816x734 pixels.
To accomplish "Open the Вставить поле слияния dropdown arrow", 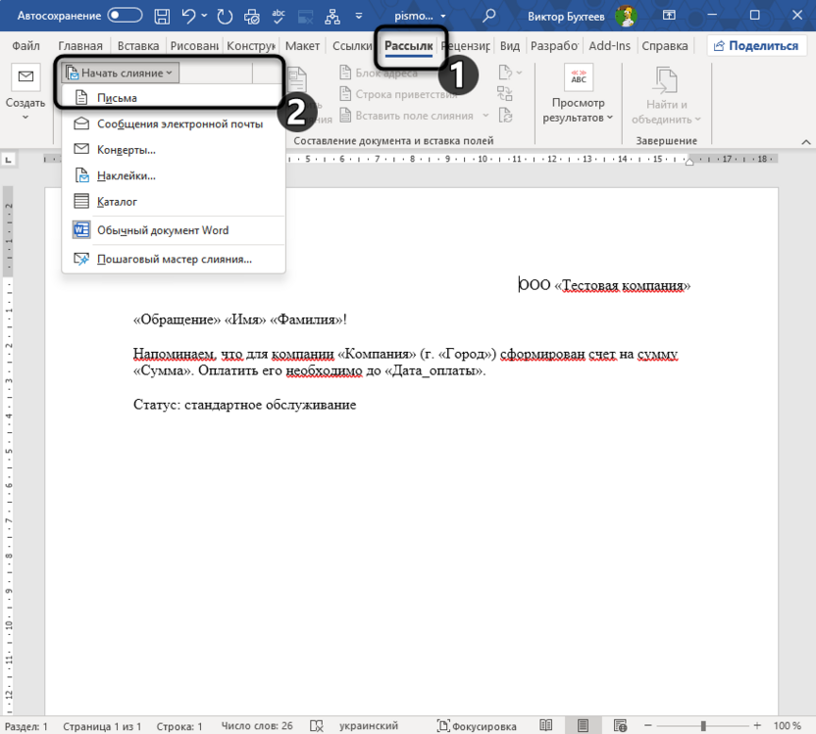I will tap(485, 116).
